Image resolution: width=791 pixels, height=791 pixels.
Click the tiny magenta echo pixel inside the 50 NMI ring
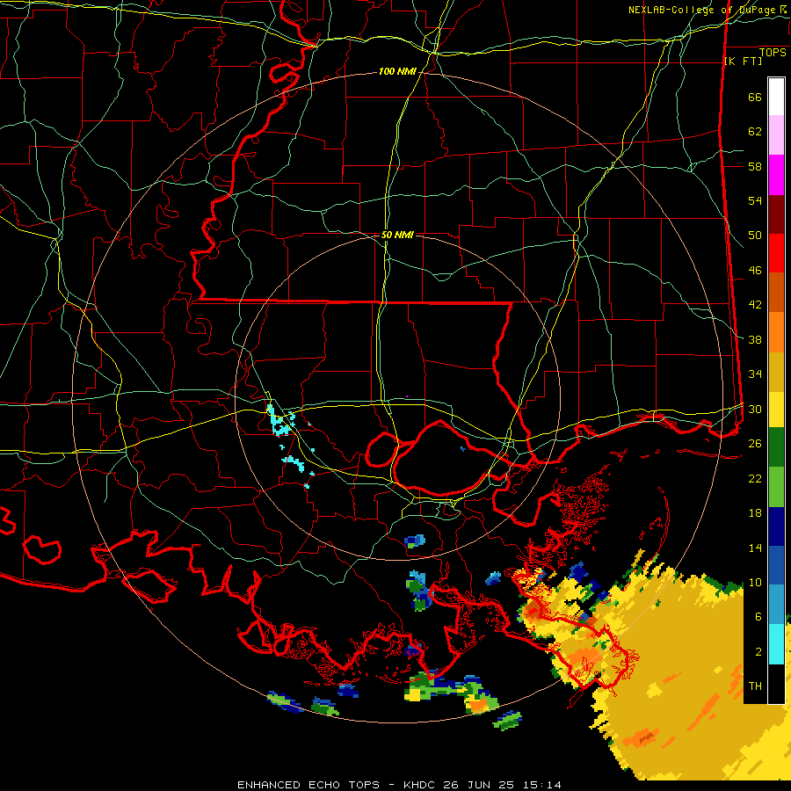407,396
